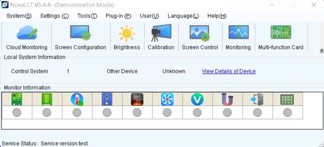This screenshot has width=324, height=147.
Task: Select the sending card monitor icon
Action: [17, 99]
